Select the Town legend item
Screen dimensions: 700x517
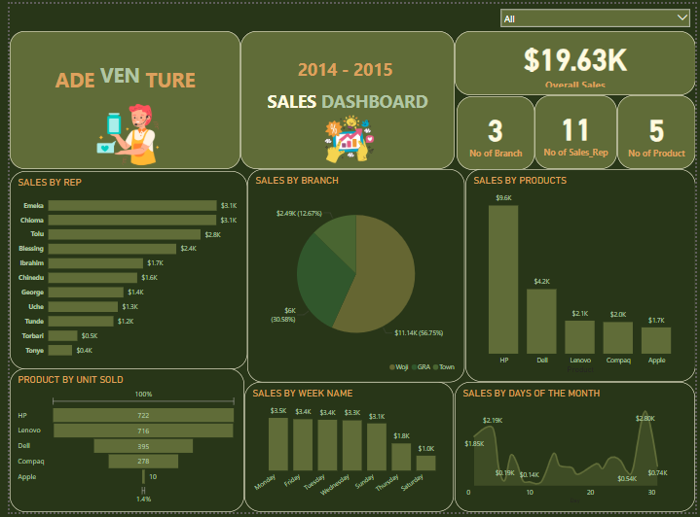click(x=442, y=368)
